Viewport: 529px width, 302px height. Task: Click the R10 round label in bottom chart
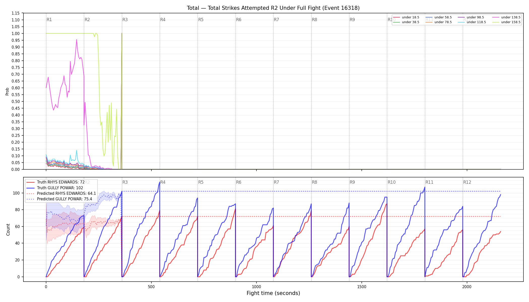(391, 182)
